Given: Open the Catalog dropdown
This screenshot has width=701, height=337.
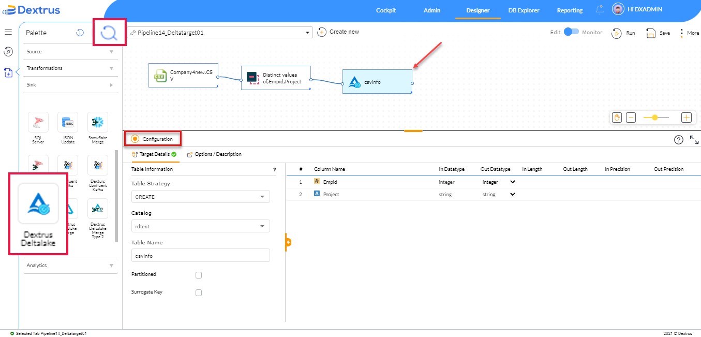Looking at the screenshot, I should [201, 226].
